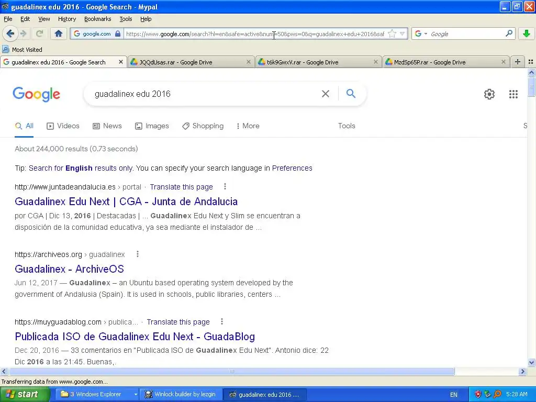Image resolution: width=536 pixels, height=402 pixels.
Task: Click the orange magnifier tray icon
Action: [497, 395]
